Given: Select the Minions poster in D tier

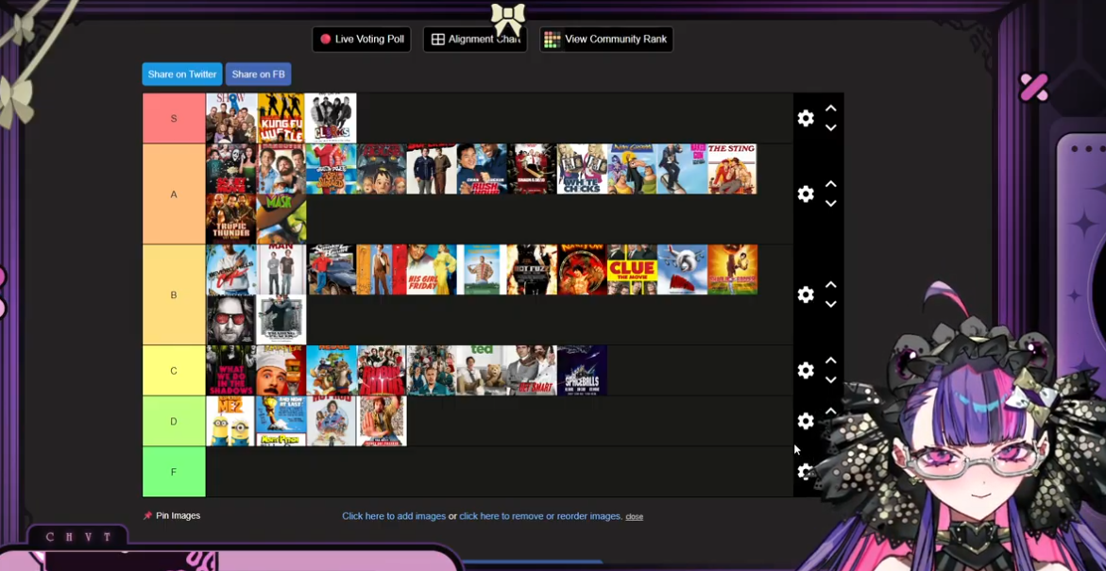Looking at the screenshot, I should pyautogui.click(x=231, y=421).
